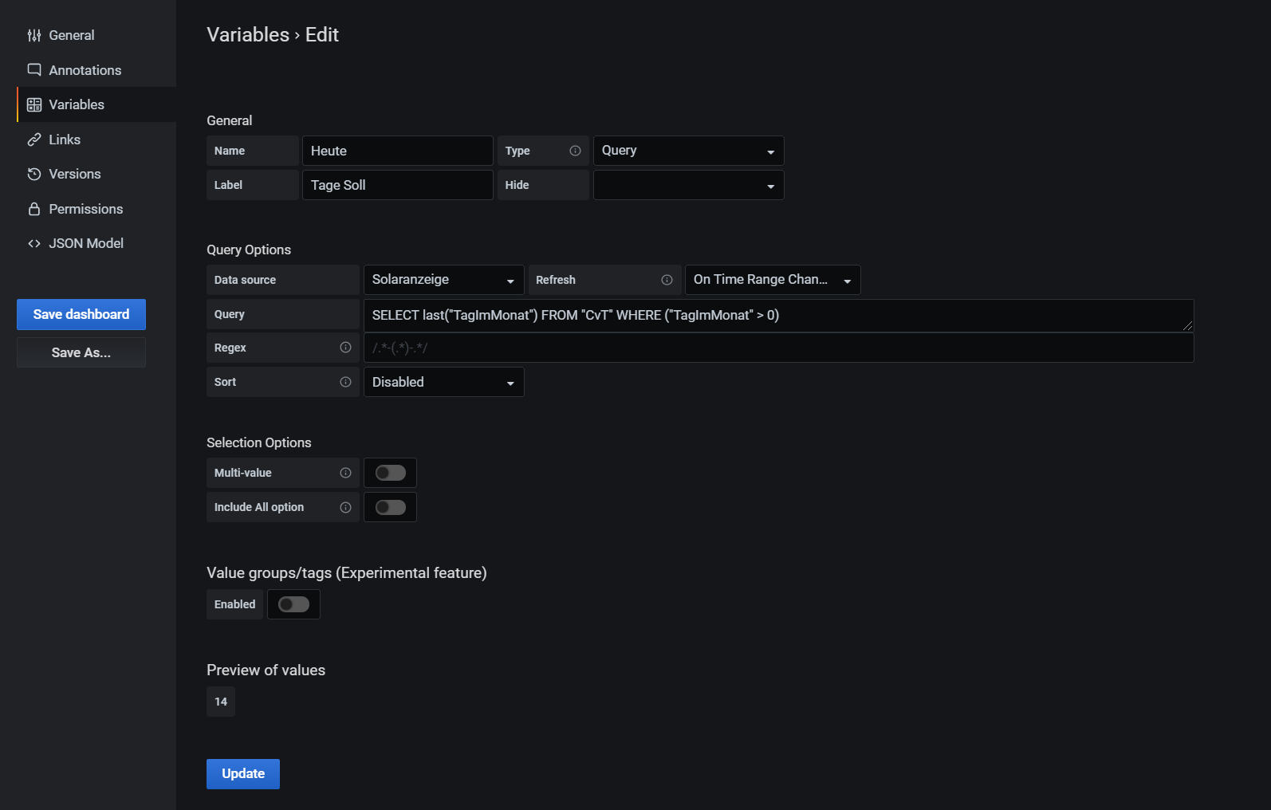
Task: Click the Regex input field
Action: click(x=777, y=348)
